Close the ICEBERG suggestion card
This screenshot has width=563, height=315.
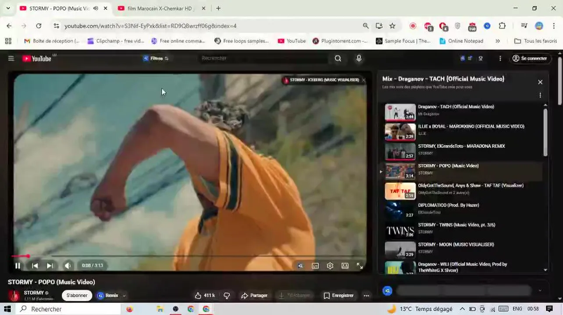(363, 80)
